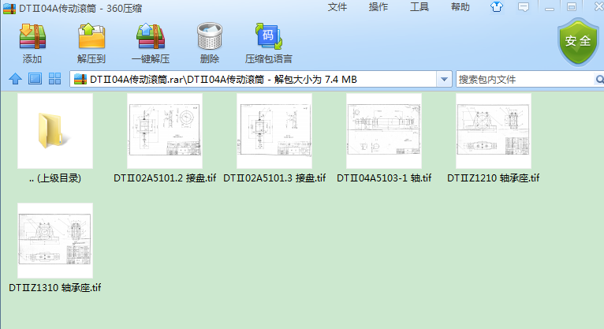Open the 帮助 menu
Screen dimensions: 604x329
[460, 7]
